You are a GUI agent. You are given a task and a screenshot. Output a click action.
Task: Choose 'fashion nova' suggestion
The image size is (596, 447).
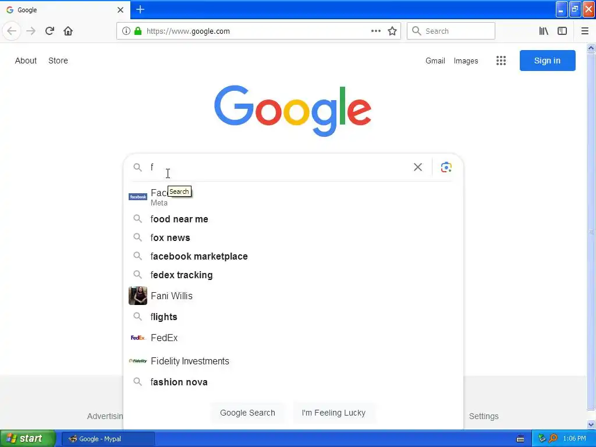tap(293, 382)
